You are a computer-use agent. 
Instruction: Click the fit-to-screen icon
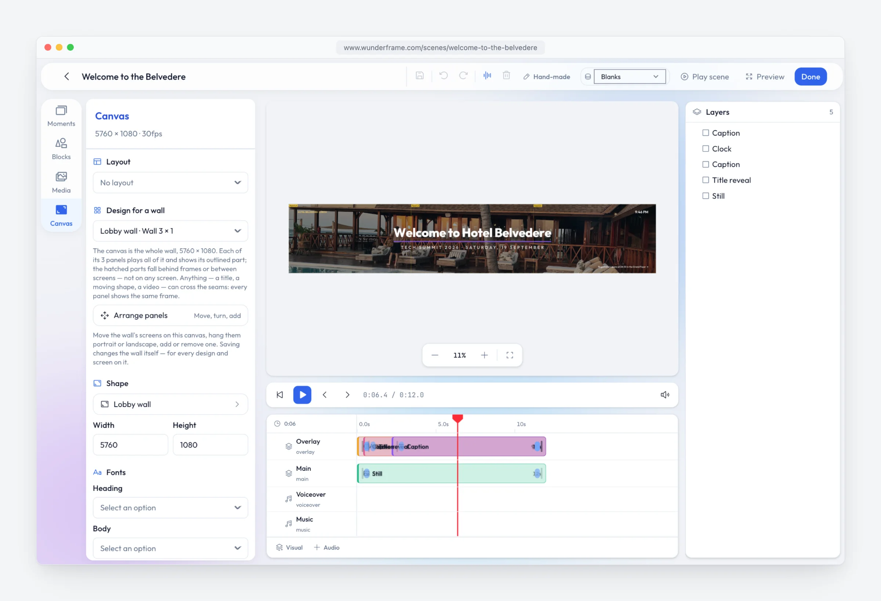(x=510, y=355)
